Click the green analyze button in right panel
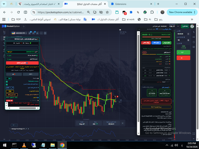Screen dimensions: 199x149 166,43
